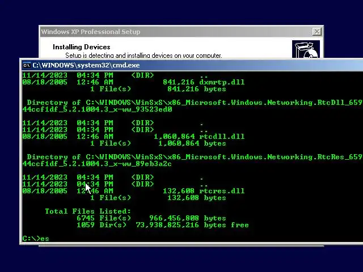Click the 'Total Files Listed:' line
363x272 pixels.
88,211
